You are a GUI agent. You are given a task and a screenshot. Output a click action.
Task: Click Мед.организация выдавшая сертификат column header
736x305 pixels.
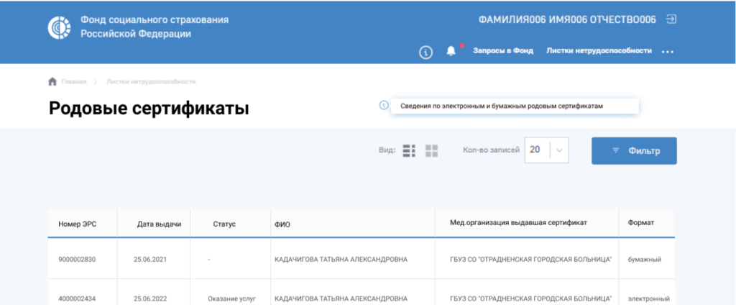point(518,222)
